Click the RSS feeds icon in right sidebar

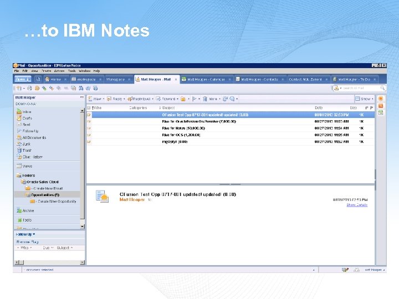pos(381,106)
